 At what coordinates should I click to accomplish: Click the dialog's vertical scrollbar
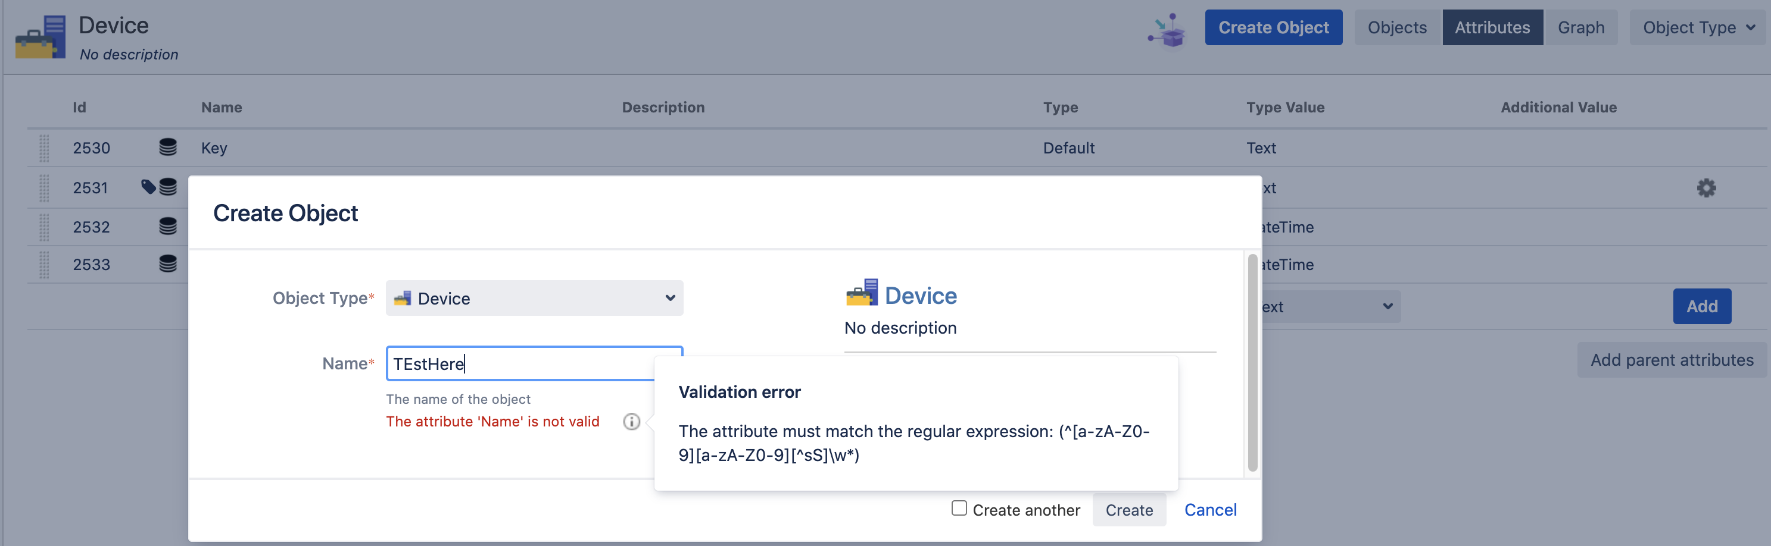point(1252,363)
